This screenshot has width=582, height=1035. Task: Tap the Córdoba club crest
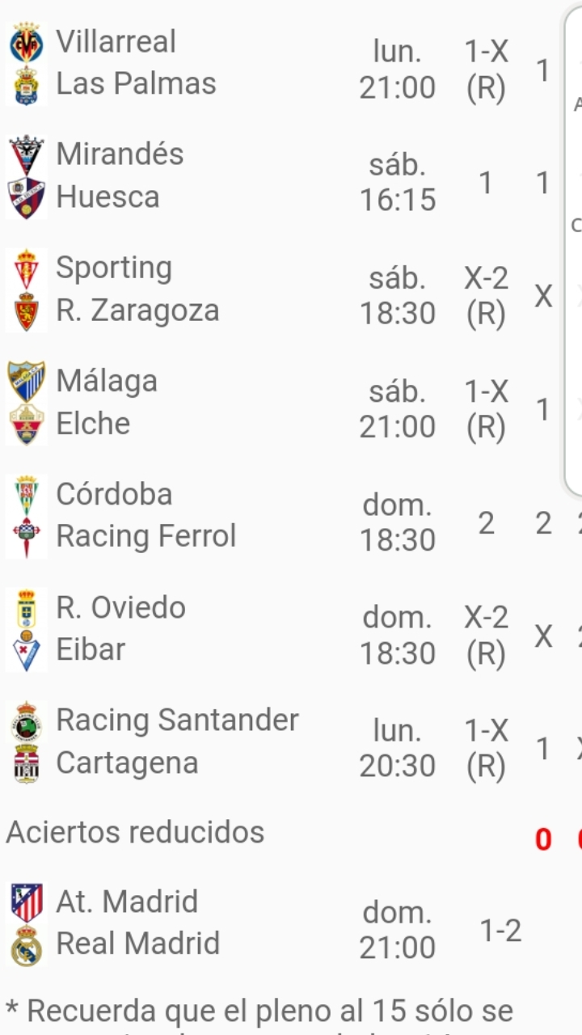(27, 495)
